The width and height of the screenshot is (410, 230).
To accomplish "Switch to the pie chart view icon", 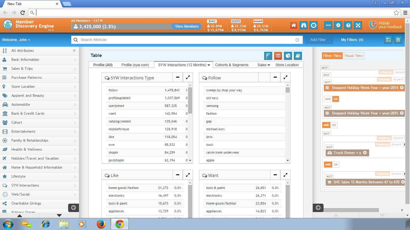I will [288, 56].
